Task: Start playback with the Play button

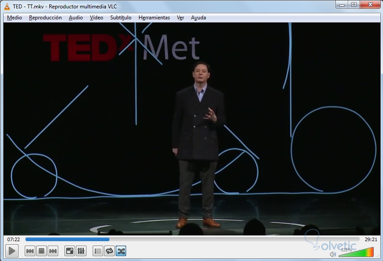Action: [x=12, y=251]
